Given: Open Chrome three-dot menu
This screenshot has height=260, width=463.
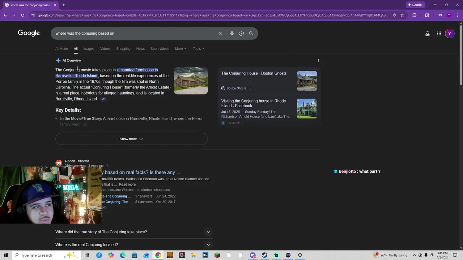Looking at the screenshot, I should (457, 15).
